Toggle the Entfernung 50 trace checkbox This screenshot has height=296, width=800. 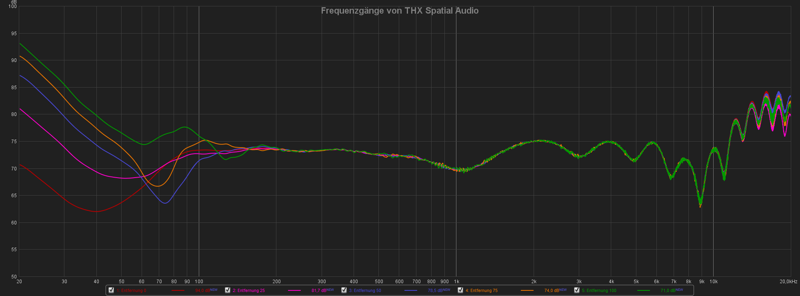tap(344, 290)
